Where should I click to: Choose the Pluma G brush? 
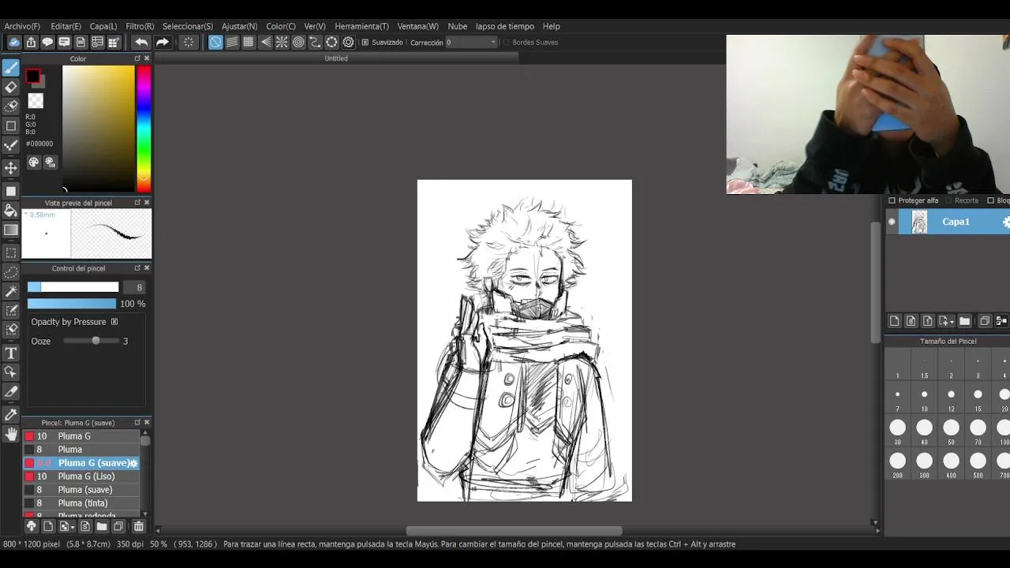[81, 436]
